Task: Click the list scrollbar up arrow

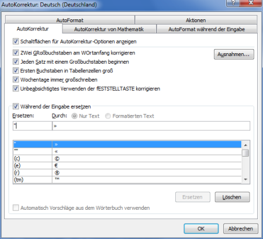Action: point(245,145)
